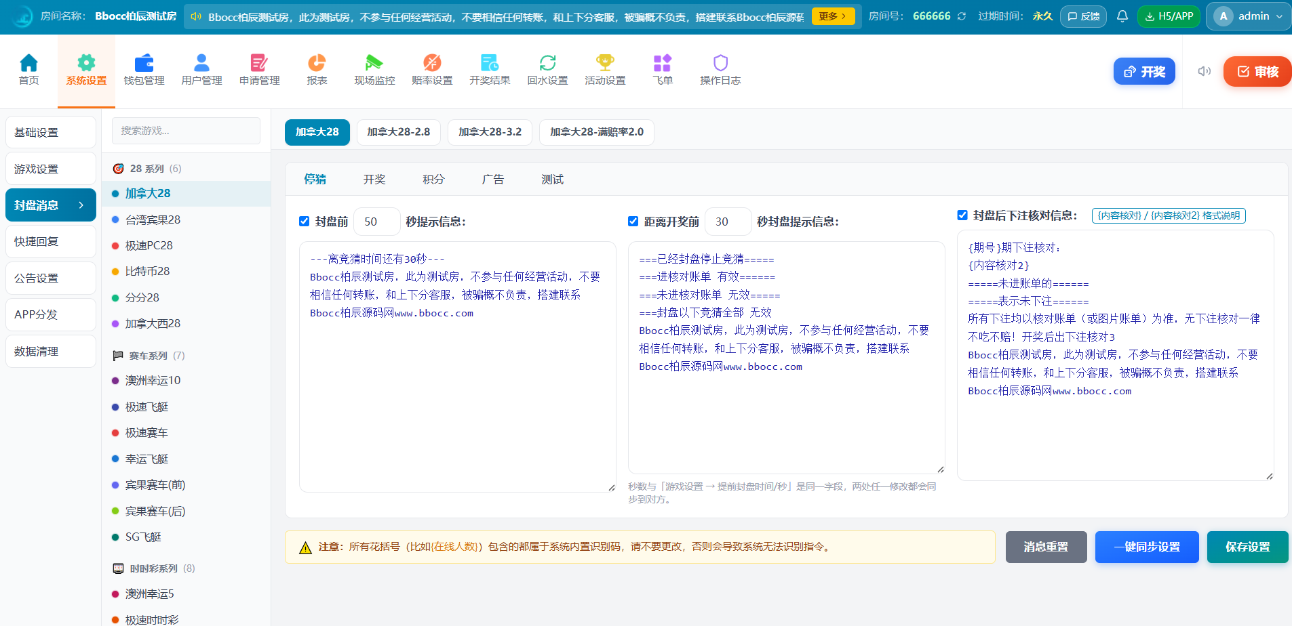Viewport: 1292px width, 626px height.
Task: Open the admin account dropdown
Action: click(1249, 16)
